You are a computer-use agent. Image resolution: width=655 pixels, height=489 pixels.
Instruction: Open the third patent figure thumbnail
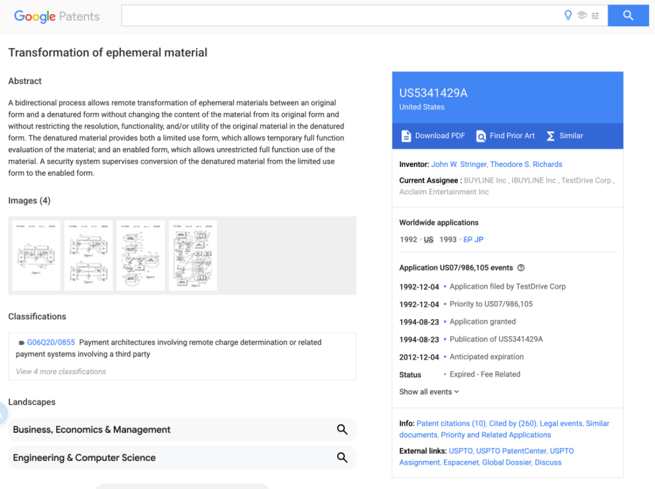(140, 256)
